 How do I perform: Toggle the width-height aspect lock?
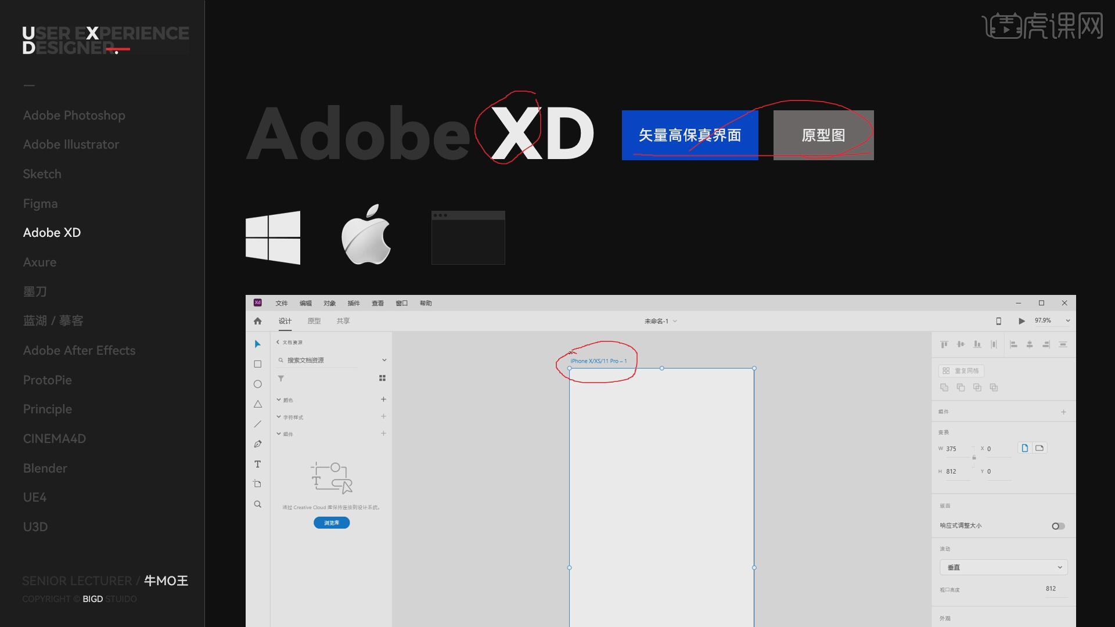coord(974,458)
